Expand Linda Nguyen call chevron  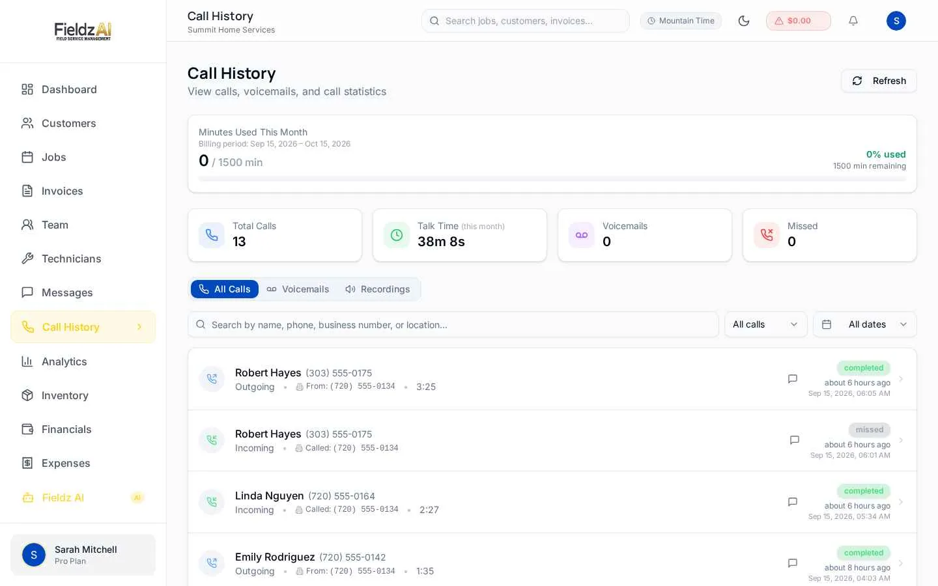(902, 502)
